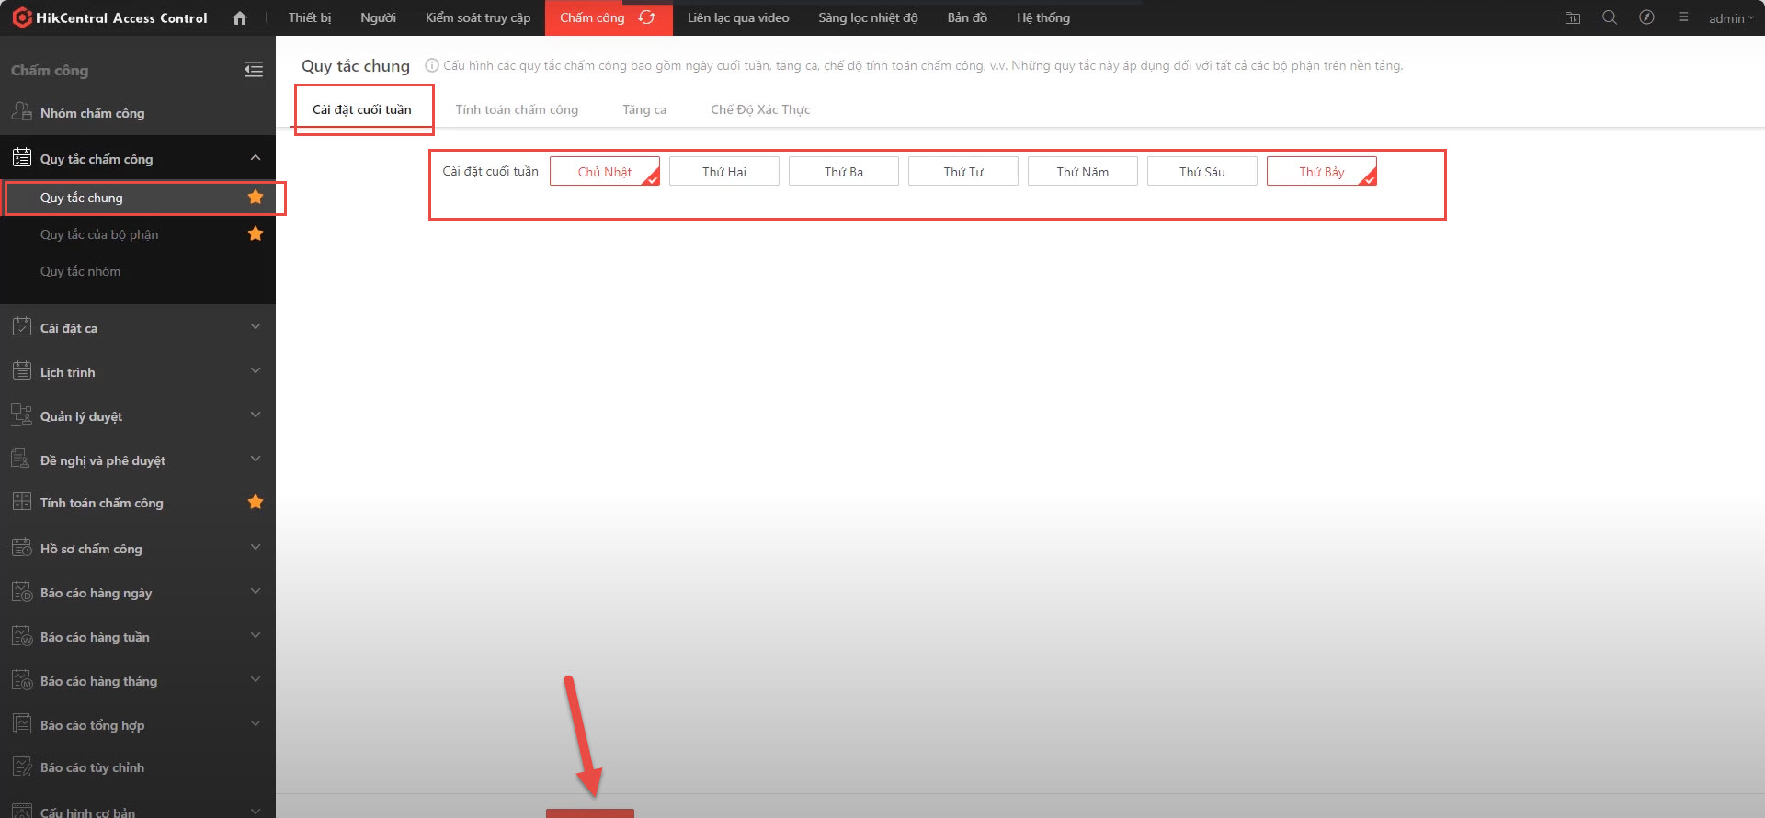Click the star next to Tính toán chấm công

256,502
